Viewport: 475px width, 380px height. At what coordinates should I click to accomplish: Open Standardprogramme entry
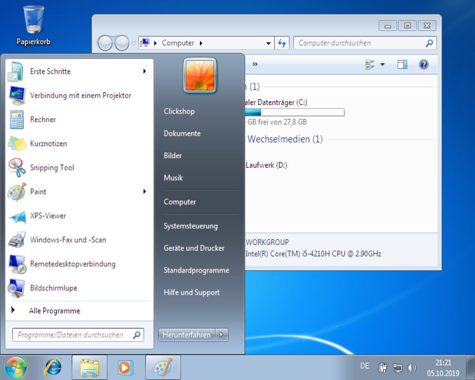(x=196, y=270)
